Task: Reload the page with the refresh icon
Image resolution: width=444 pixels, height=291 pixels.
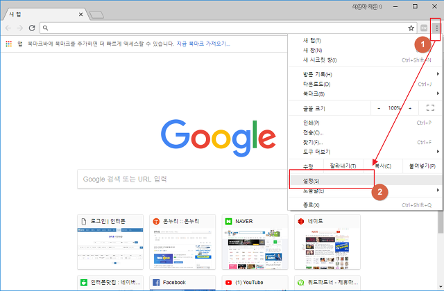Action: (32, 28)
